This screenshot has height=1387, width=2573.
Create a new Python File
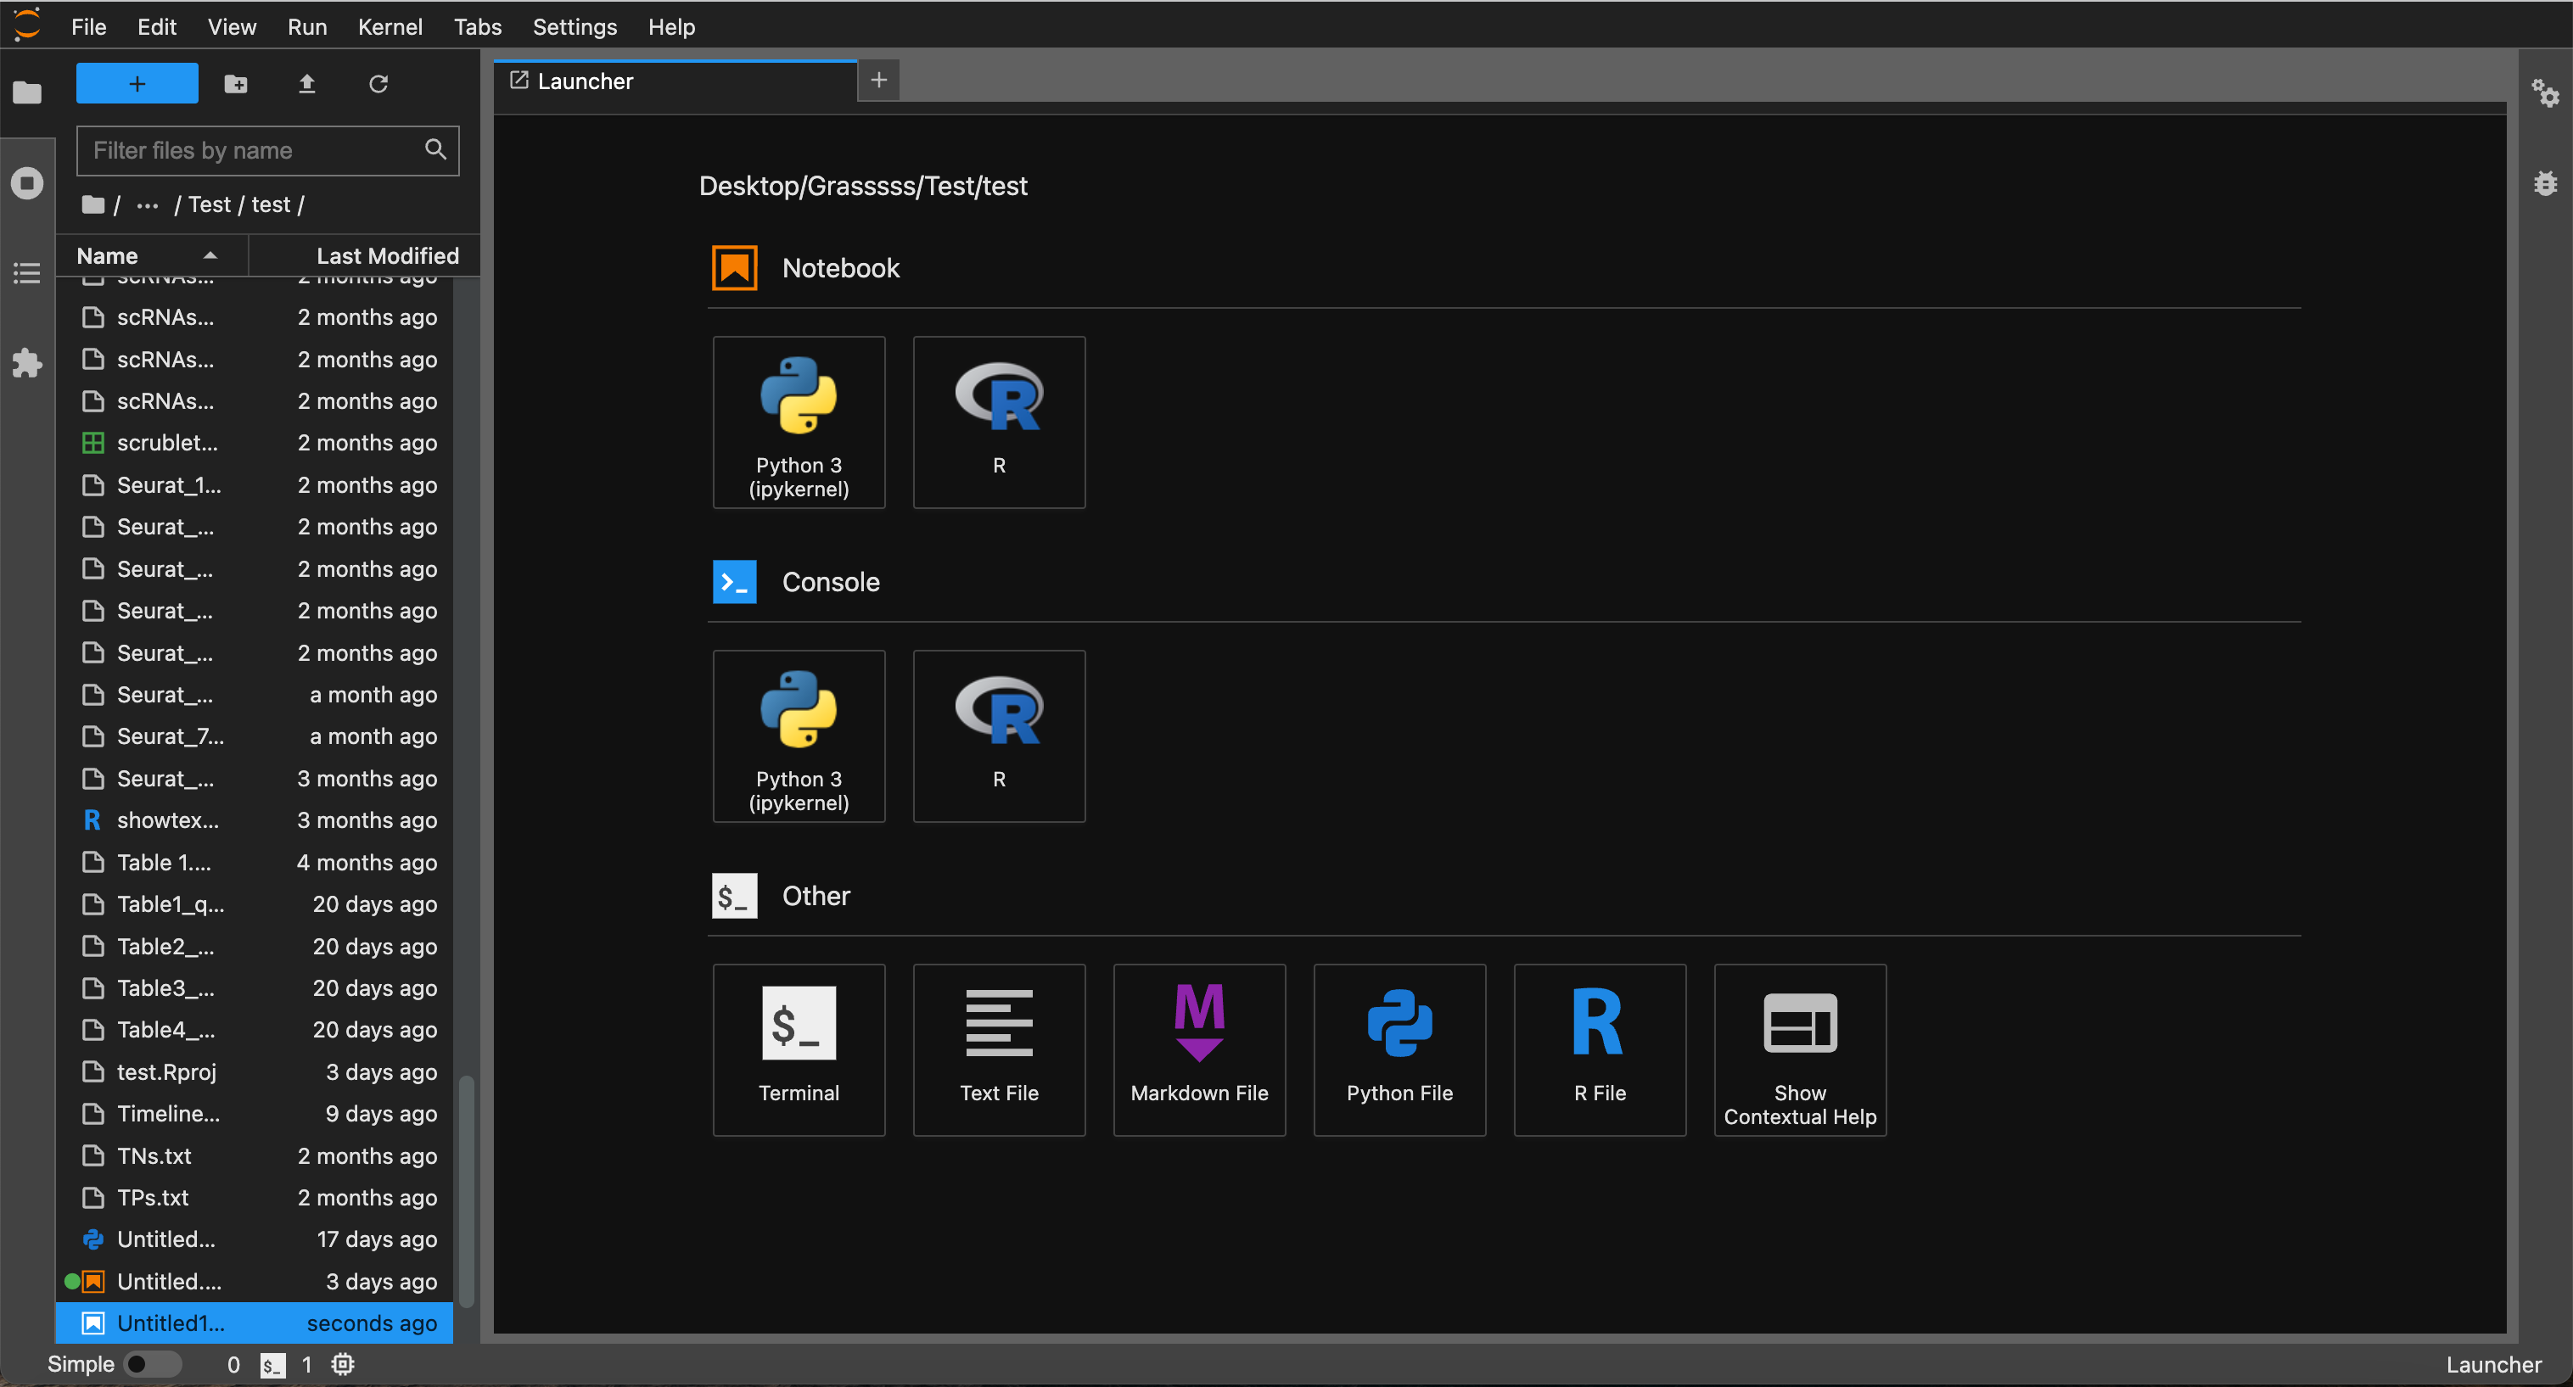click(x=1399, y=1049)
